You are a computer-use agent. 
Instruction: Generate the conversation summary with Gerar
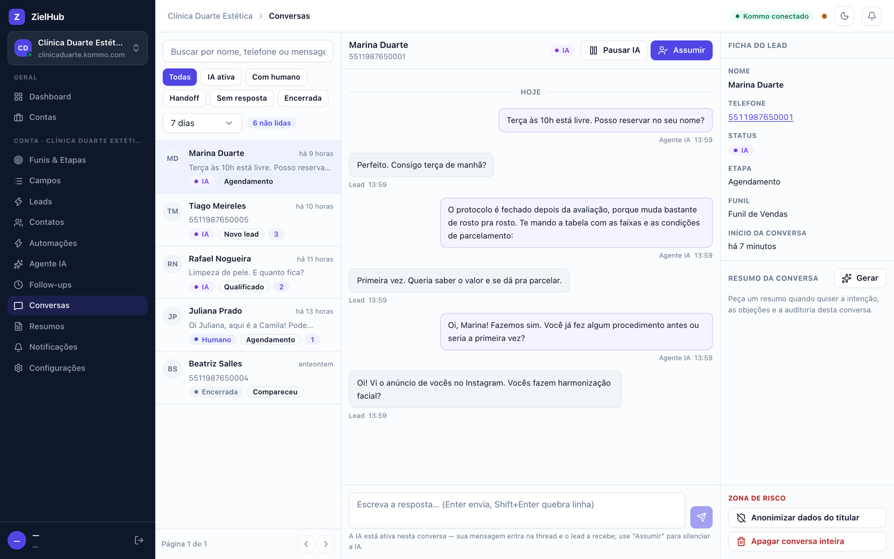(860, 278)
